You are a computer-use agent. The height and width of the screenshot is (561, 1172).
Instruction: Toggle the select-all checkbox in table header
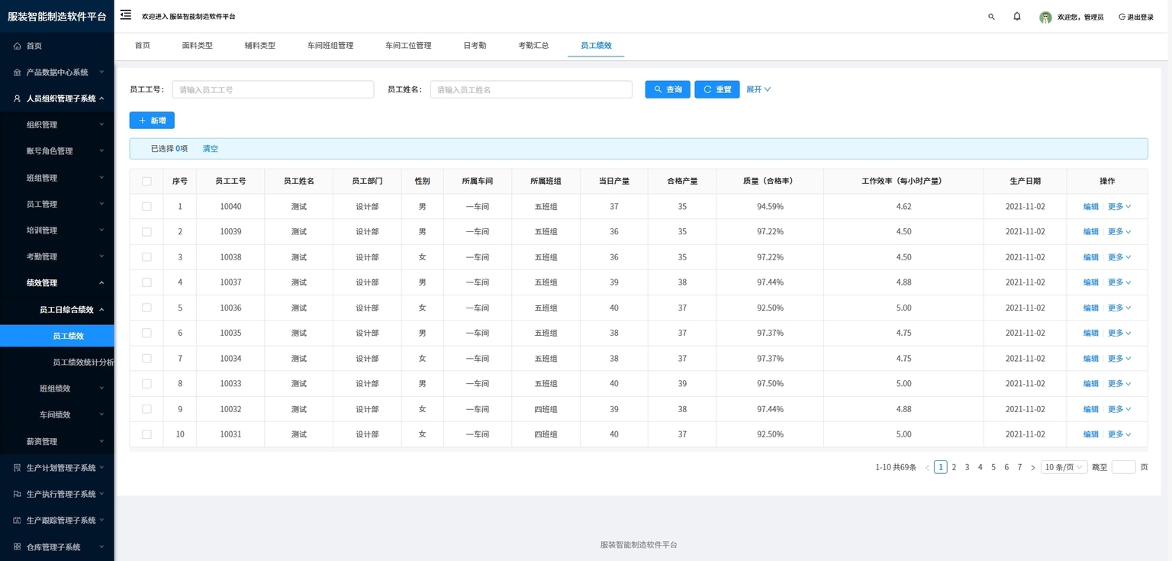pos(146,181)
